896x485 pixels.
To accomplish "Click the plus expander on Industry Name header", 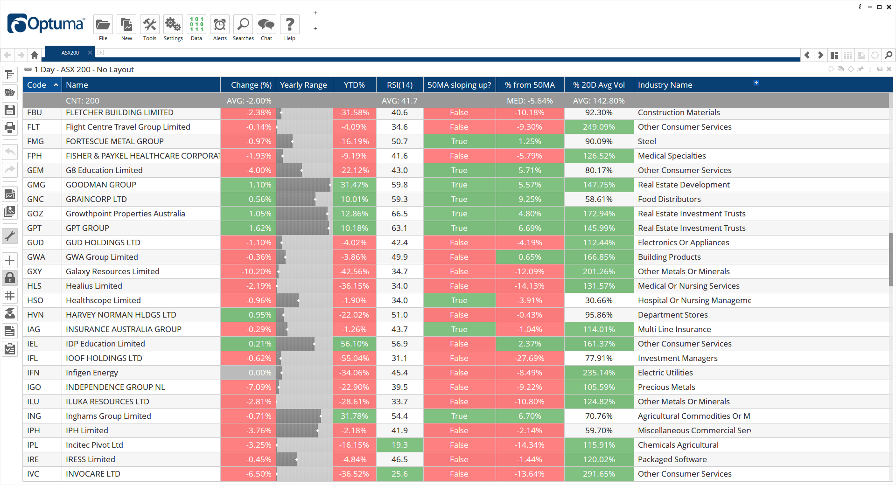I will click(756, 83).
